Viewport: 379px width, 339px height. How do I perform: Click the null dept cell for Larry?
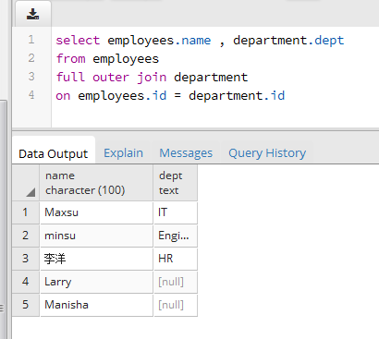click(176, 282)
